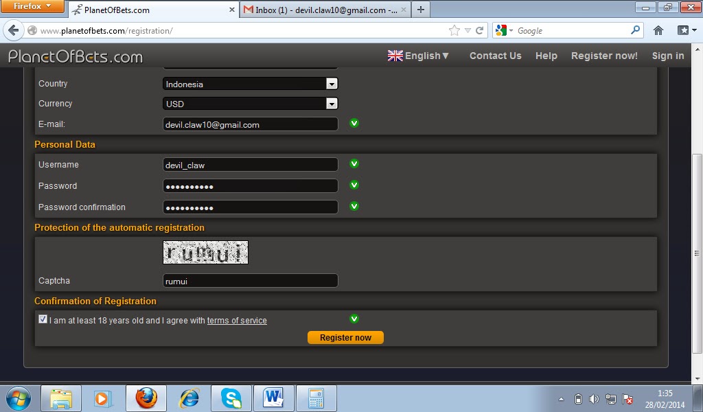Click the Captcha text input field

(x=250, y=281)
